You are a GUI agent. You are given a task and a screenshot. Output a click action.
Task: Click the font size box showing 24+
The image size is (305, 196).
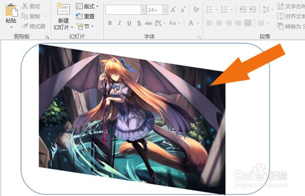click(x=154, y=10)
